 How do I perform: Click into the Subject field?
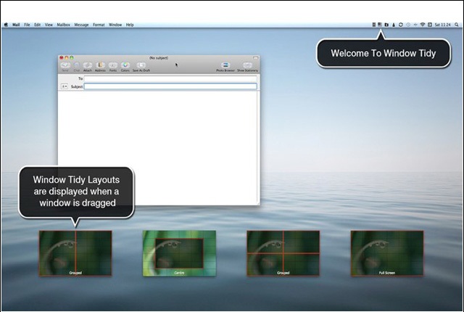coord(170,86)
